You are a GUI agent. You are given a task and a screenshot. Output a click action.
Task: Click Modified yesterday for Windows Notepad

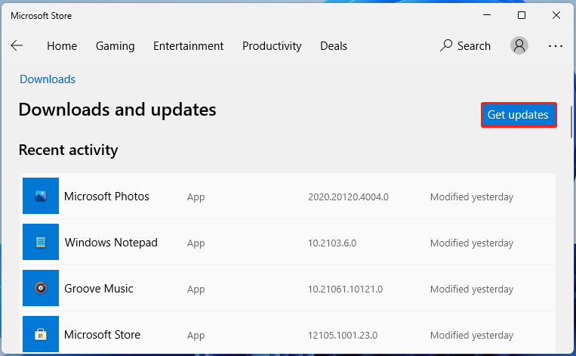pyautogui.click(x=472, y=243)
